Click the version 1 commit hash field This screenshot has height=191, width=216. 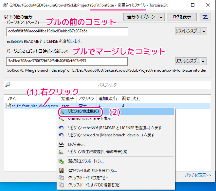[x=67, y=32]
